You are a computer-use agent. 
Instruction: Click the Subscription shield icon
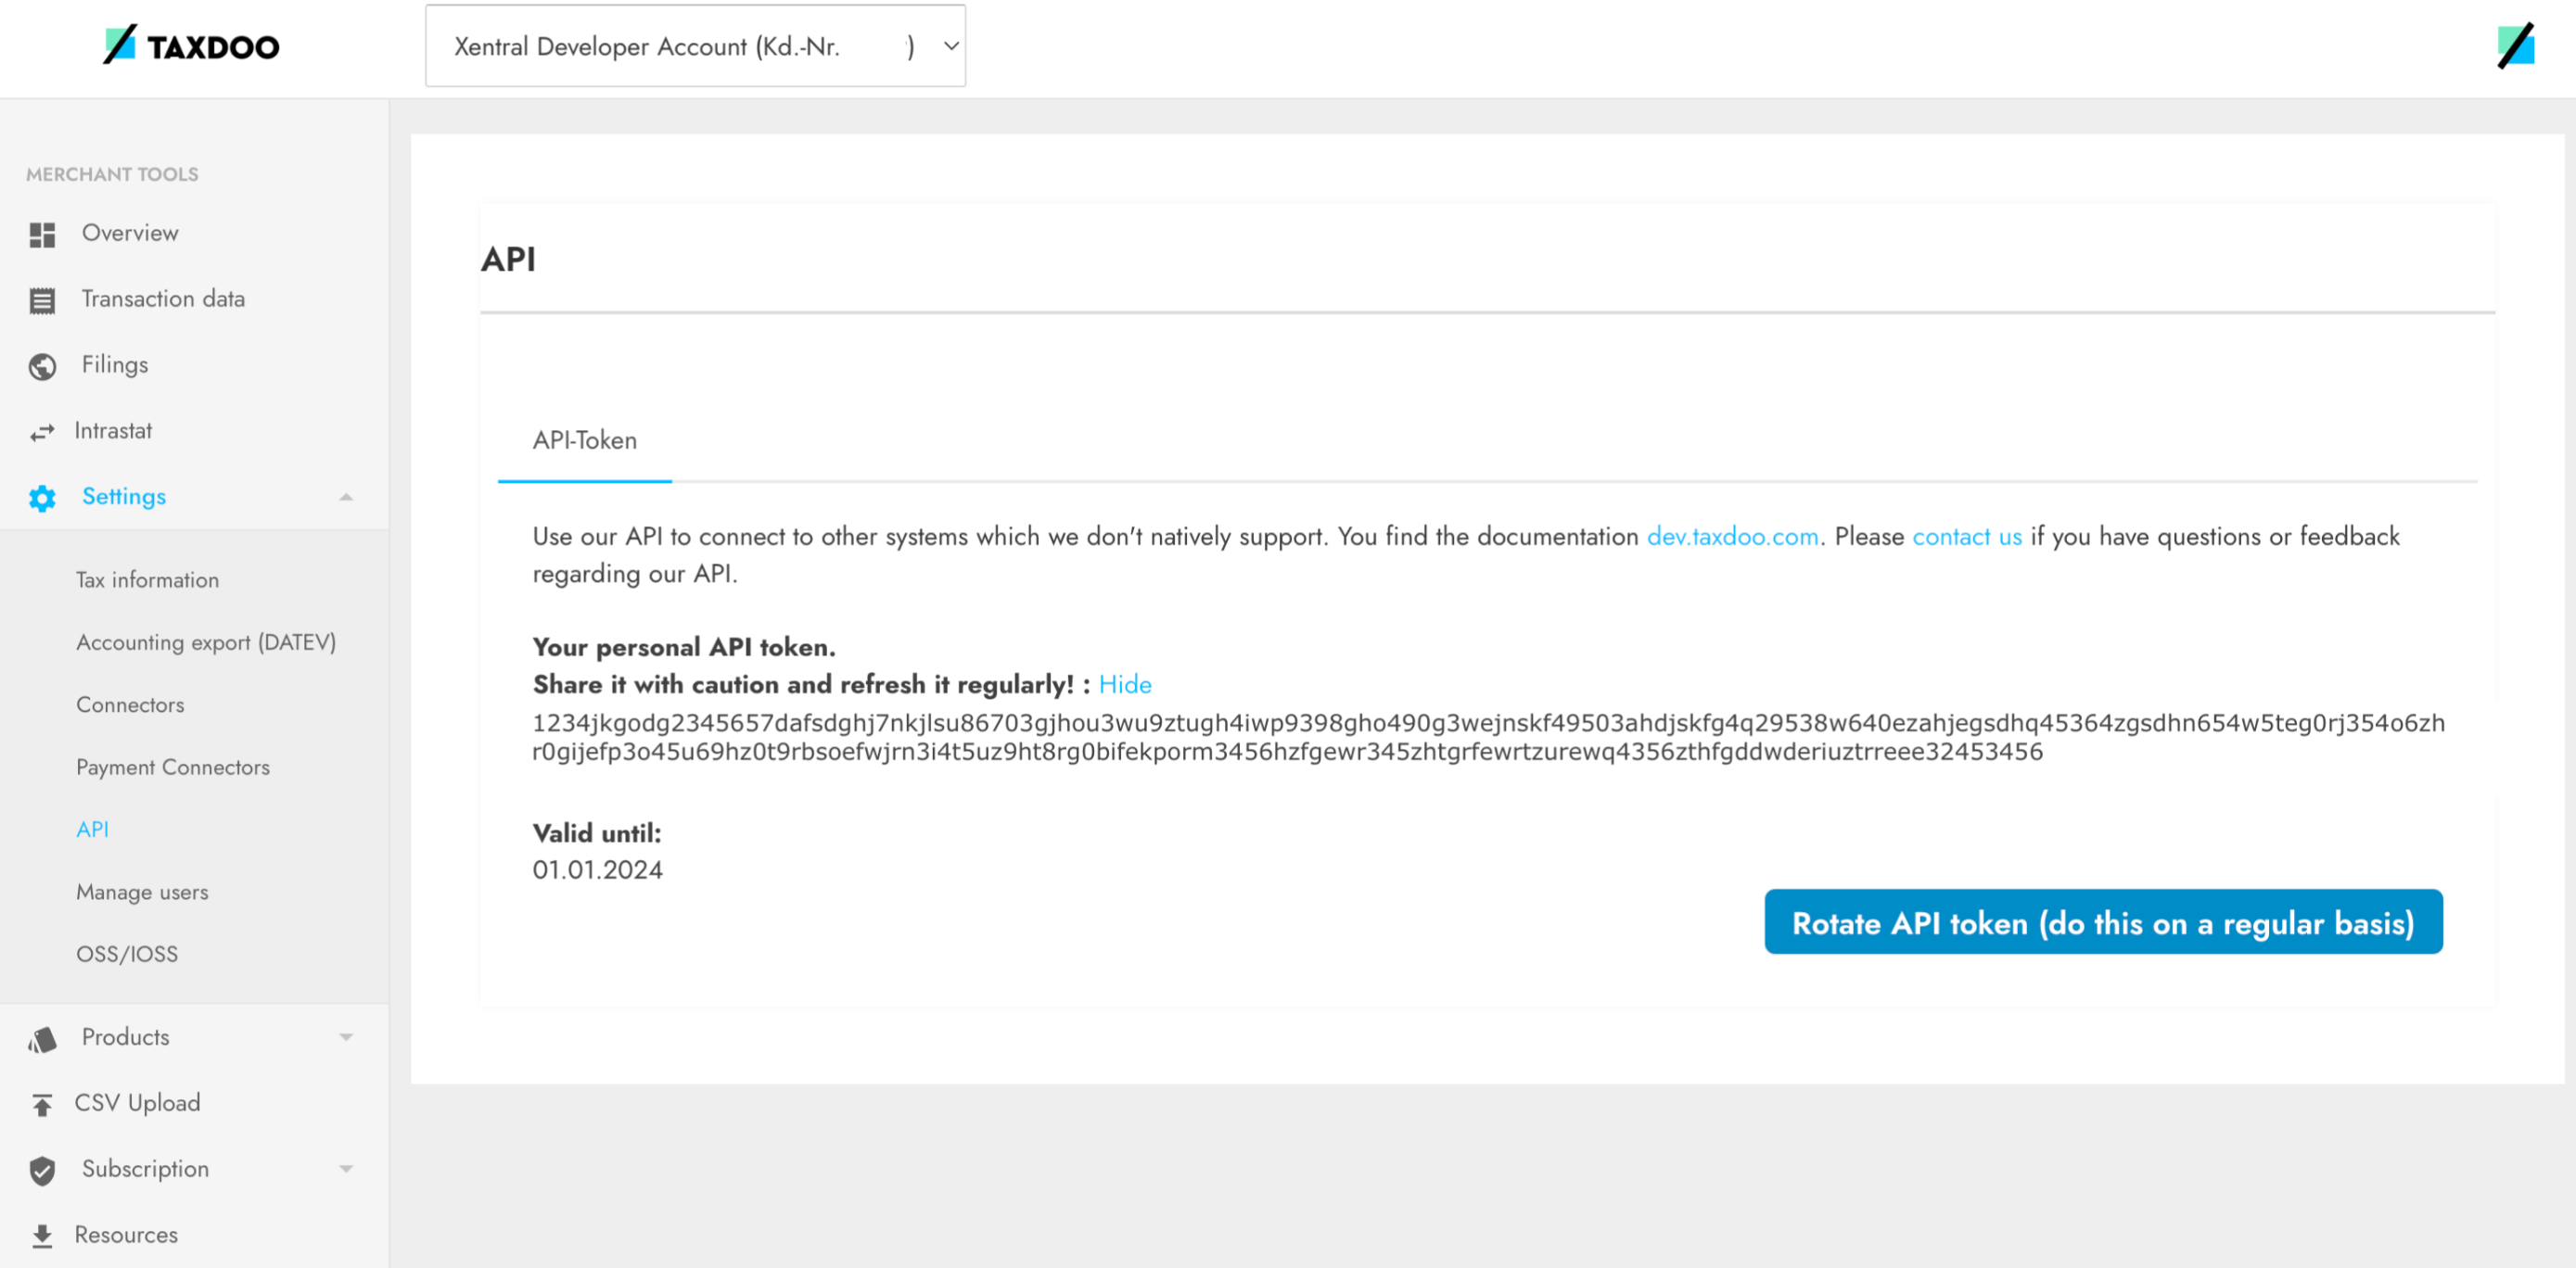[42, 1170]
